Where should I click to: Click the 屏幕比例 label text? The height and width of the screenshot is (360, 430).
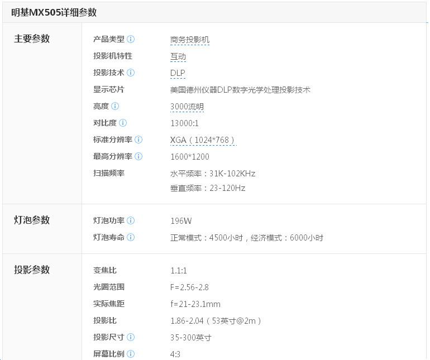coord(109,354)
